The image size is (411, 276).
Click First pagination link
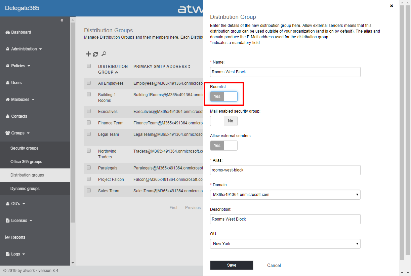tap(173, 208)
